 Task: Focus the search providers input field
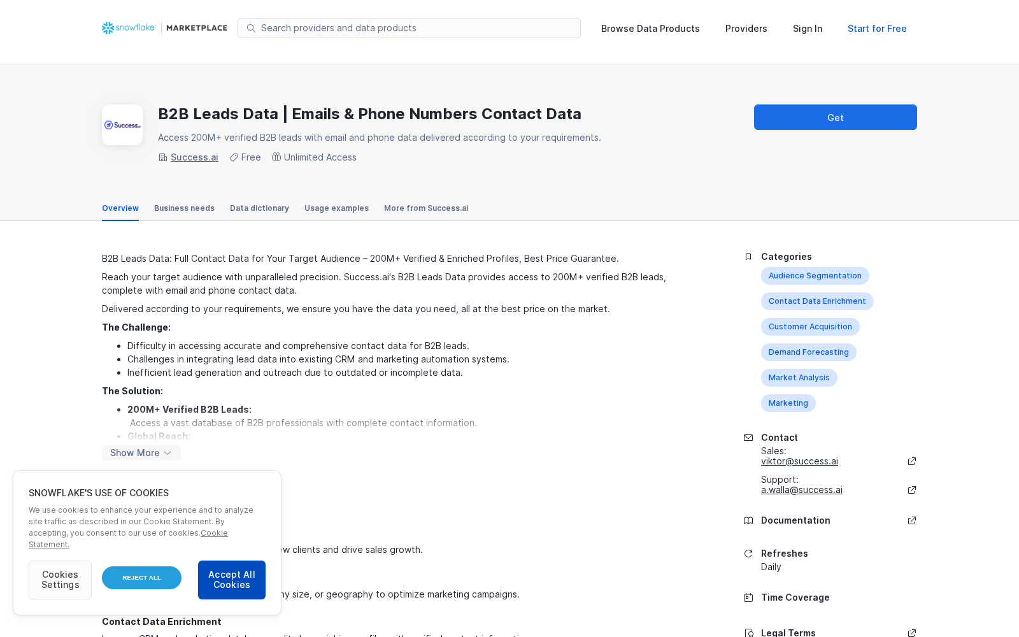pos(409,28)
